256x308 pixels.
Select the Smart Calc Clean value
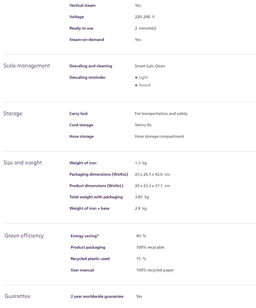(x=150, y=66)
